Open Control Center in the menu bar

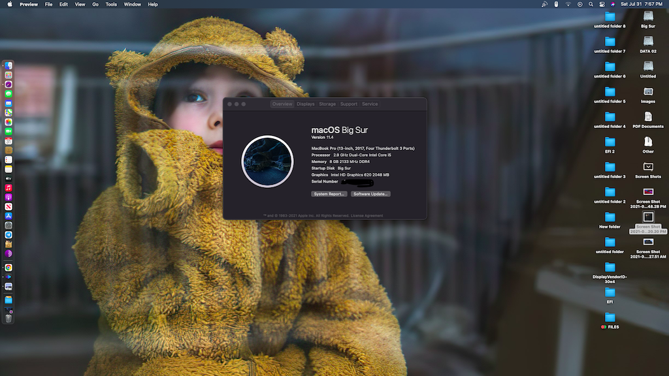602,5
